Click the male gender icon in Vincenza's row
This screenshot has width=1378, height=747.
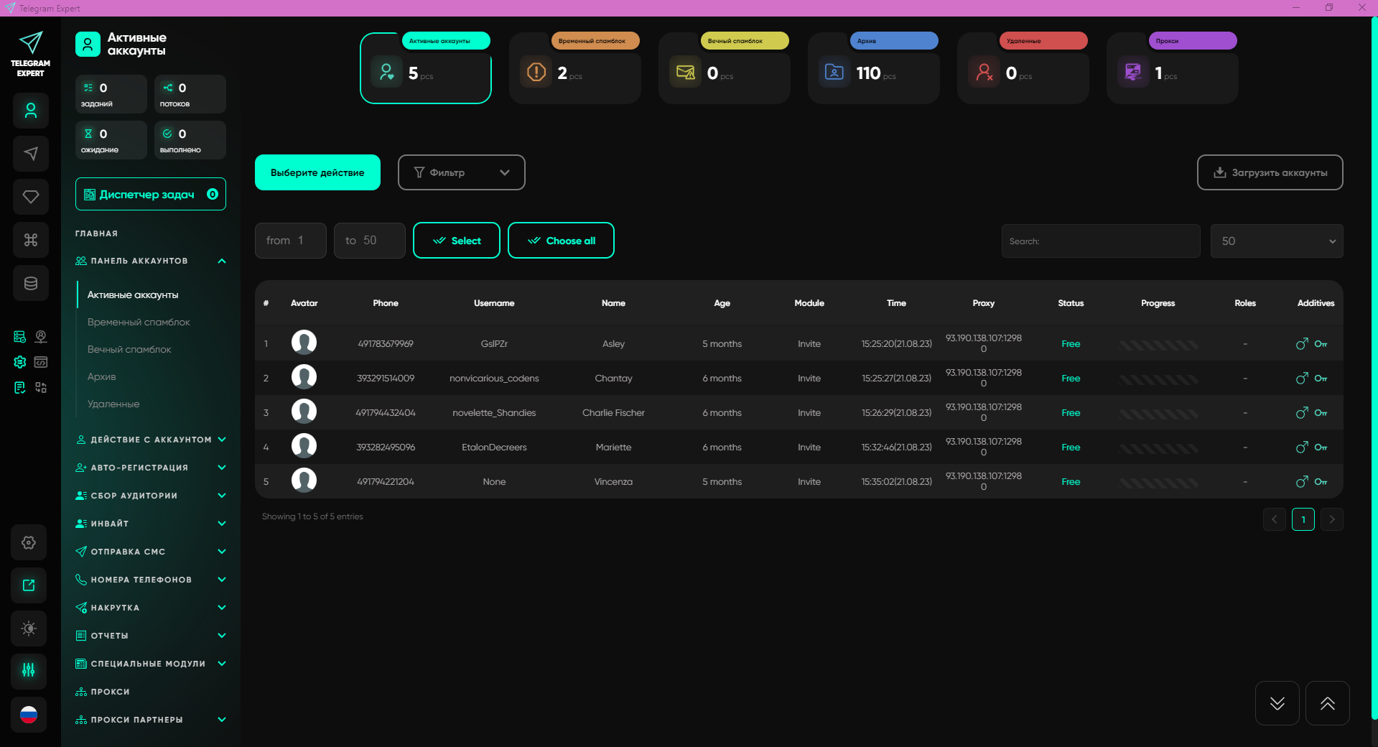1302,482
